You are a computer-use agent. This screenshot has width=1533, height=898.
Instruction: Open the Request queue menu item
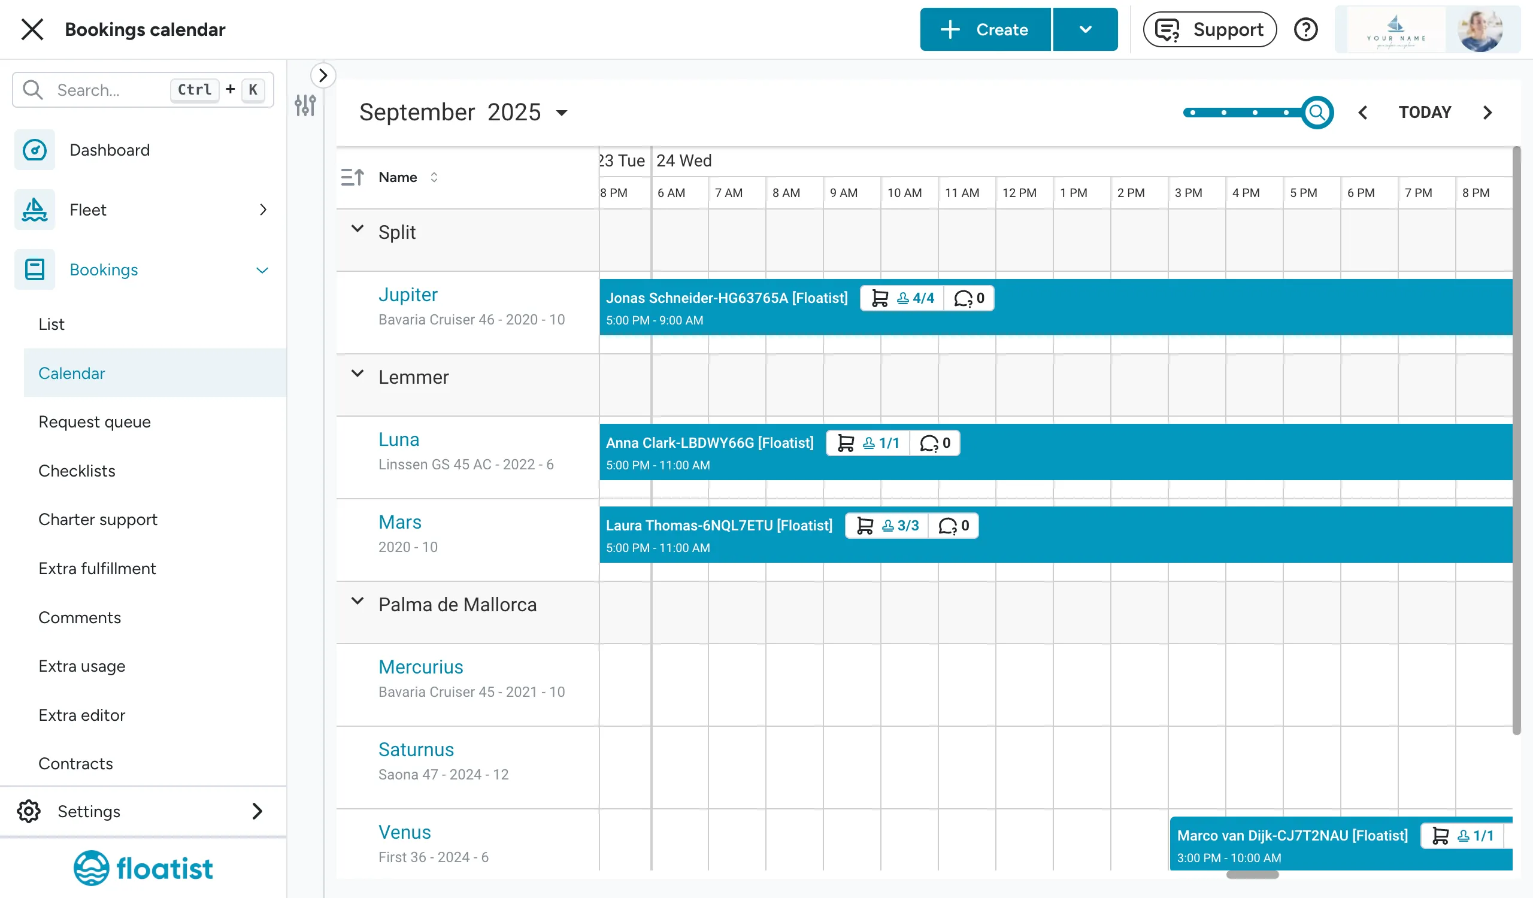pos(94,422)
